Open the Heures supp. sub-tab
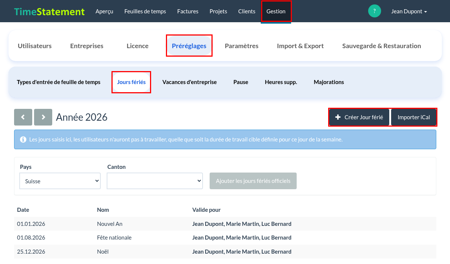The width and height of the screenshot is (450, 264). (x=281, y=82)
